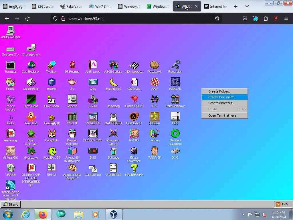Launch HexEd cube icon
This screenshot has height=220, width=293.
click(52, 84)
